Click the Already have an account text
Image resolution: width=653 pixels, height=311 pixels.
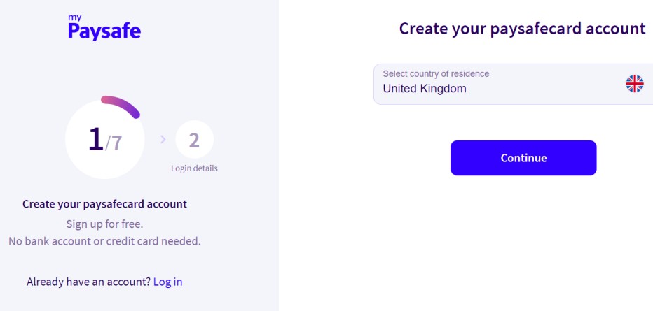(88, 282)
